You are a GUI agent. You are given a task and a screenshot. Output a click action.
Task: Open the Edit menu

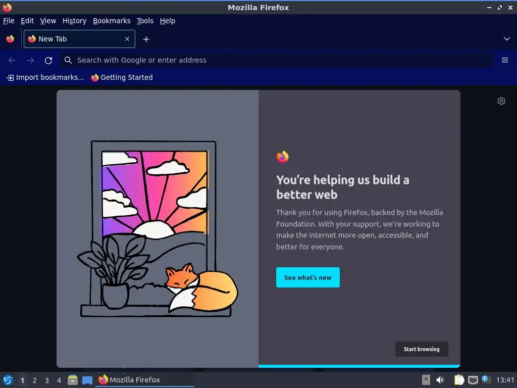27,21
